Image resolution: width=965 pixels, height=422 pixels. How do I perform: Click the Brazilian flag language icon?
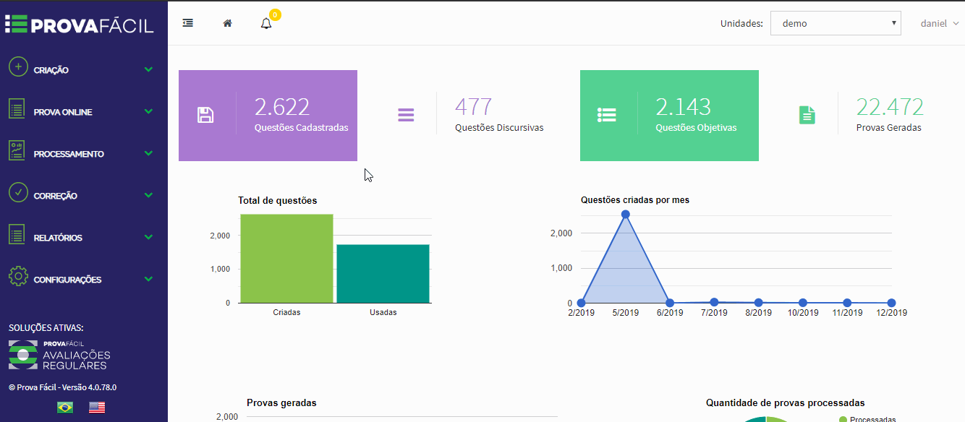[65, 408]
